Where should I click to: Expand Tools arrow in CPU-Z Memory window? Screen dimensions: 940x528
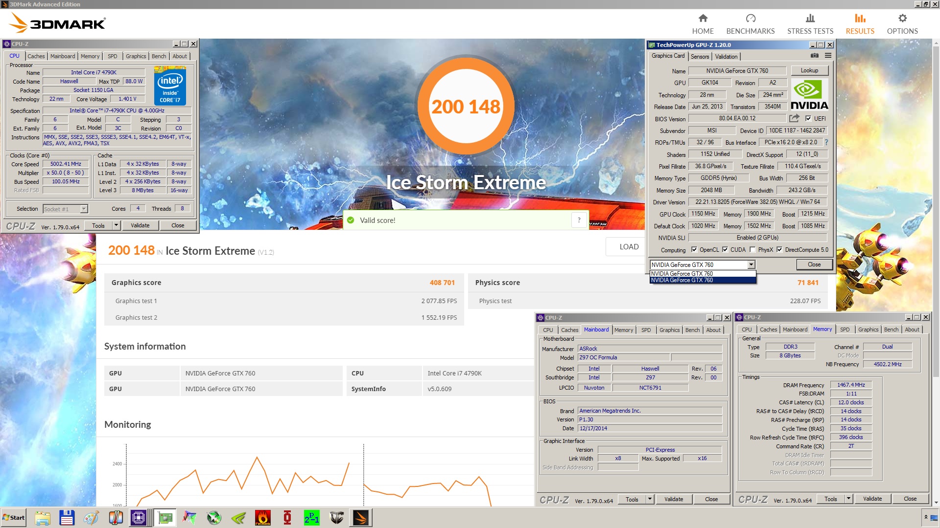click(x=848, y=499)
